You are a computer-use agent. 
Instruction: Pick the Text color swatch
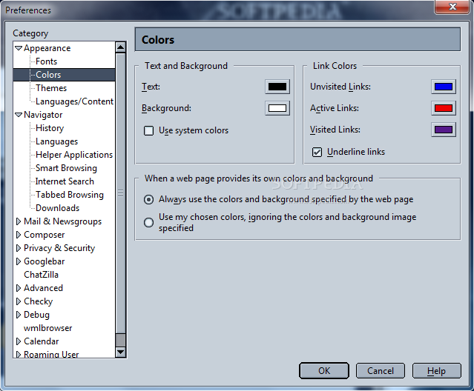click(277, 87)
